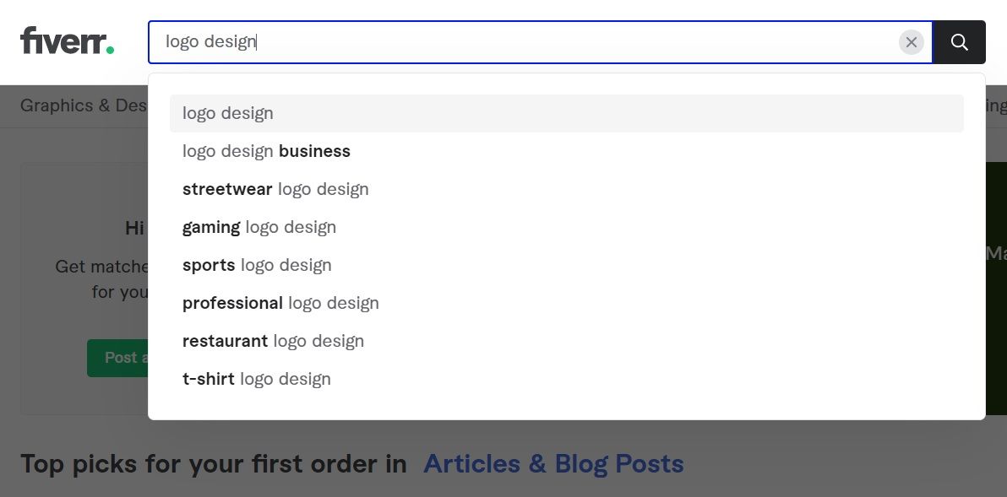Choose 't-shirt logo design' suggestion
Viewport: 1007px width, 497px height.
257,379
